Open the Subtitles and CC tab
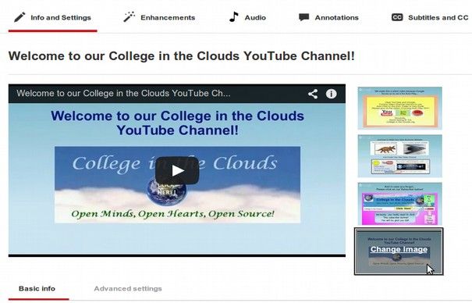This screenshot has height=303, width=472. click(x=430, y=17)
